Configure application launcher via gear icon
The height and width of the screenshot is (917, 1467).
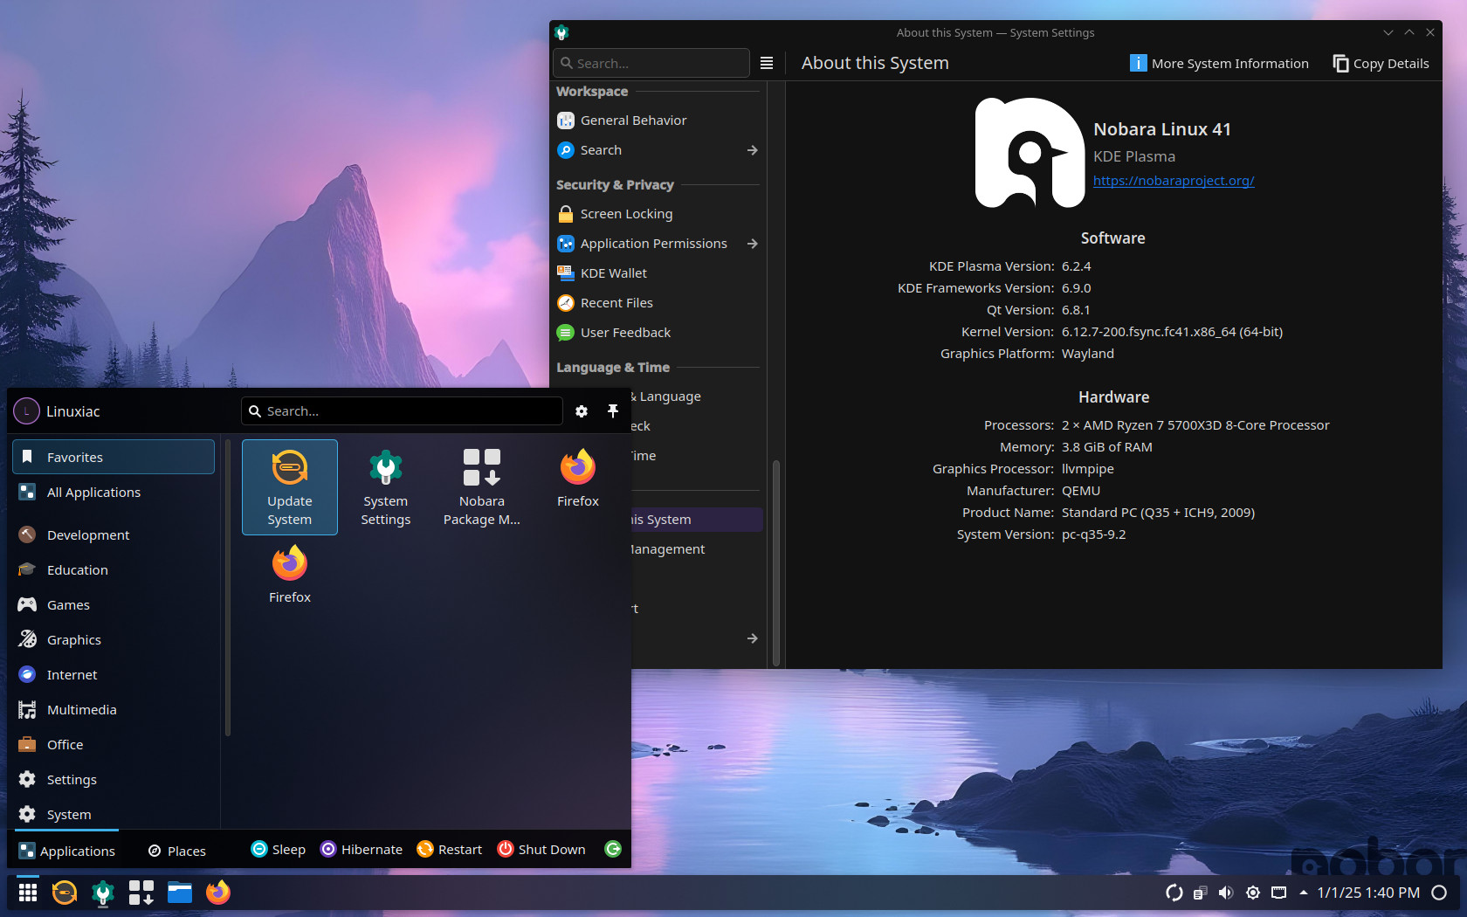[582, 411]
